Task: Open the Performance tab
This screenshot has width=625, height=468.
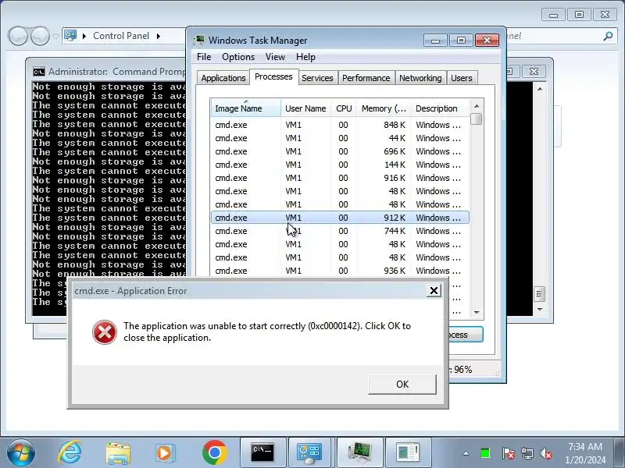Action: tap(366, 78)
